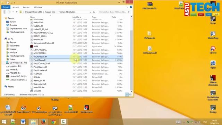
Task: Refresh the folder view
Action: [x=94, y=12]
